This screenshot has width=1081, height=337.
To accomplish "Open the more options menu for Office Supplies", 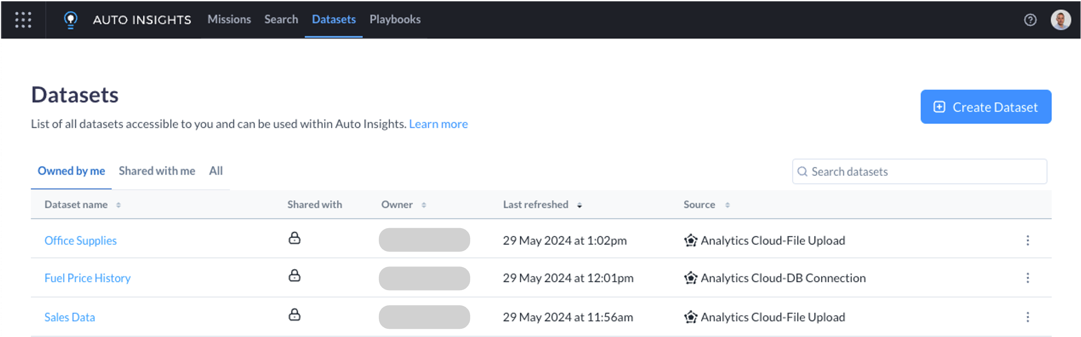I will [x=1027, y=240].
